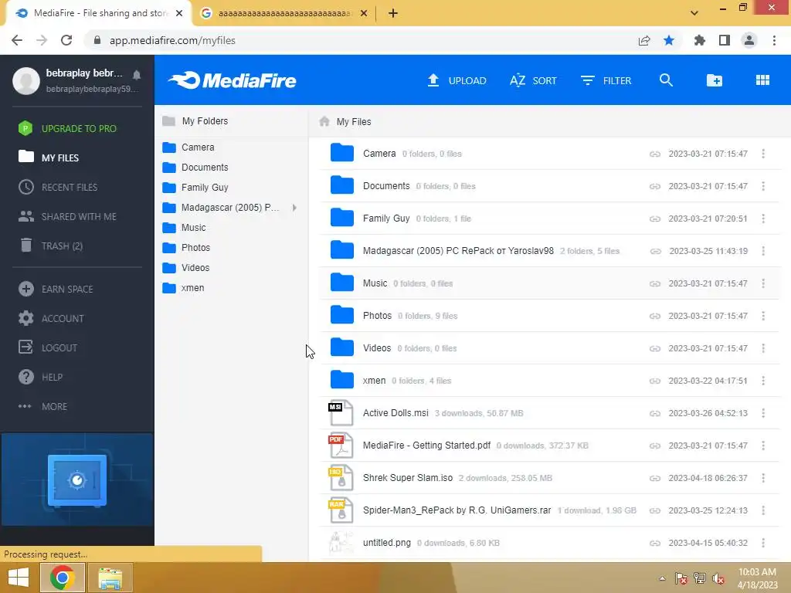The image size is (791, 593).
Task: Select Camera in folder tree
Action: tap(188, 147)
